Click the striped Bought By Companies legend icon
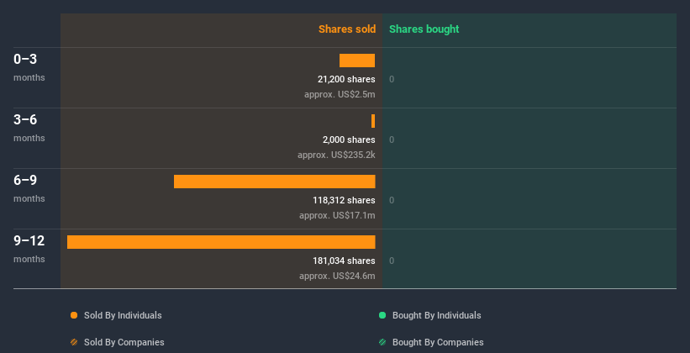690x353 pixels. coord(382,342)
